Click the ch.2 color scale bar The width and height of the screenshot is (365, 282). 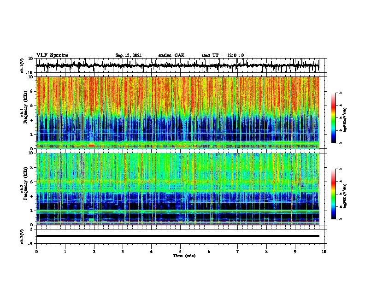[x=334, y=194]
